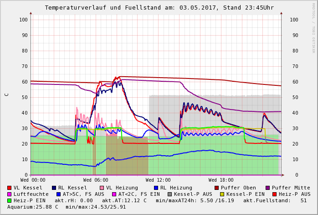Click the chart title Temperaturverlauf und Fuellstand
Viewport: 318px width, 215px height.
[159, 8]
